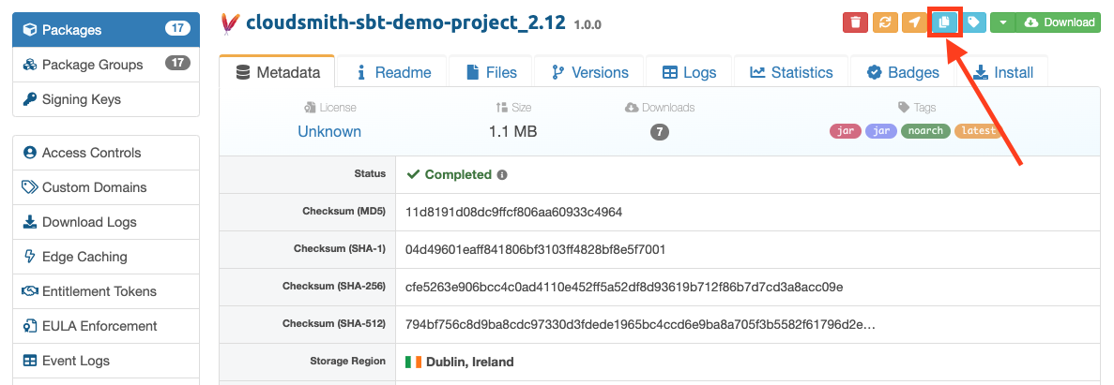
Task: Click the orange move package arrow icon
Action: pyautogui.click(x=914, y=22)
